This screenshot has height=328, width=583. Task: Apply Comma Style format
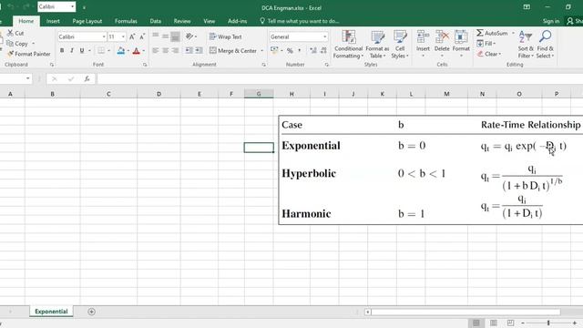coord(300,51)
